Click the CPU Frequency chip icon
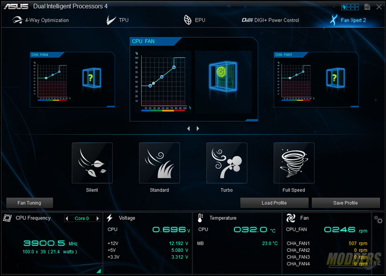 pos(7,218)
